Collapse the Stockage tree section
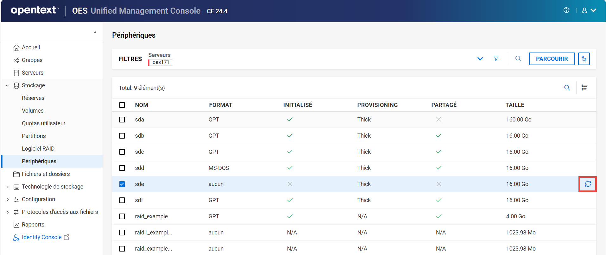The width and height of the screenshot is (606, 255). [x=8, y=85]
